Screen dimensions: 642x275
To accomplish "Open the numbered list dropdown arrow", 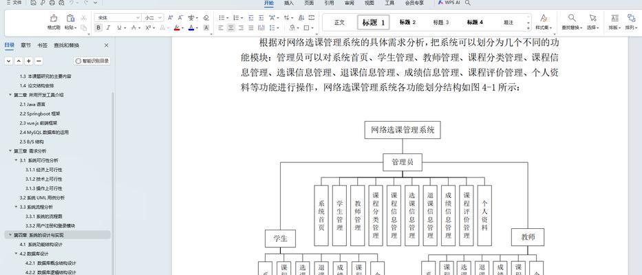I will click(x=242, y=18).
